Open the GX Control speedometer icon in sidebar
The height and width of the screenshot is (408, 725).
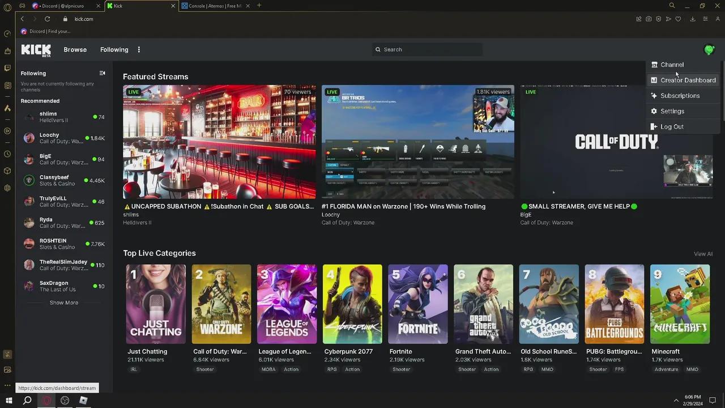click(x=7, y=33)
